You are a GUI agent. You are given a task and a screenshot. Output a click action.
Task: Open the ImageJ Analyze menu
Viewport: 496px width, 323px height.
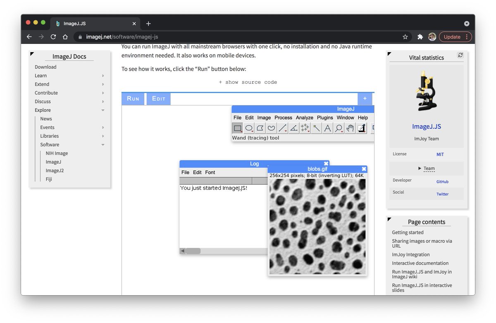point(305,118)
